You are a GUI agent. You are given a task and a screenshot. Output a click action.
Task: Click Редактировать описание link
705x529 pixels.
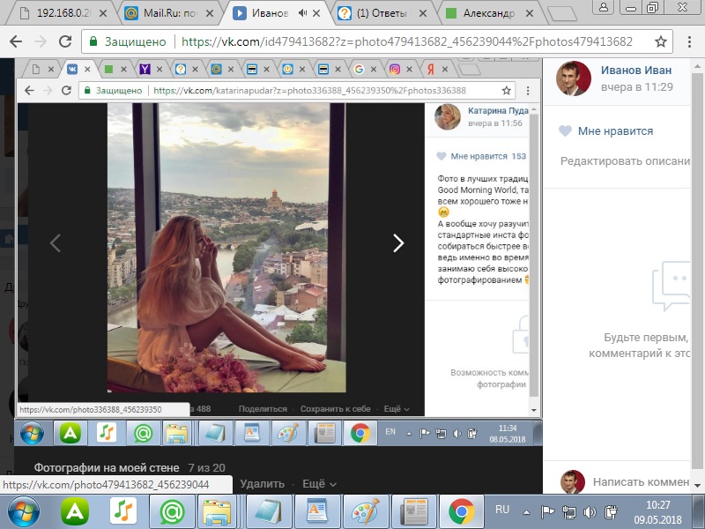click(x=625, y=161)
